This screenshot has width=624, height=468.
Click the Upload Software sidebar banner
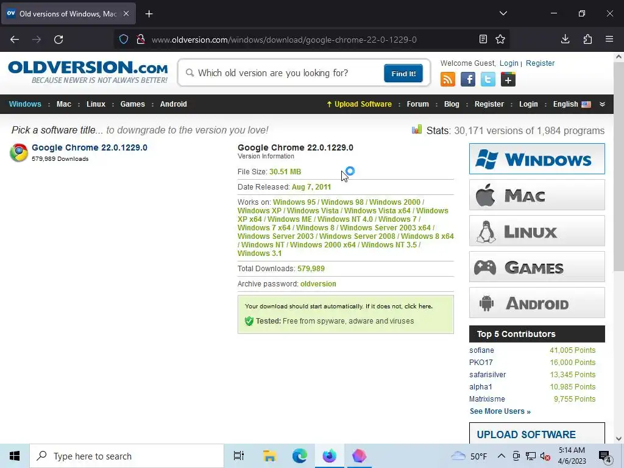click(537, 433)
